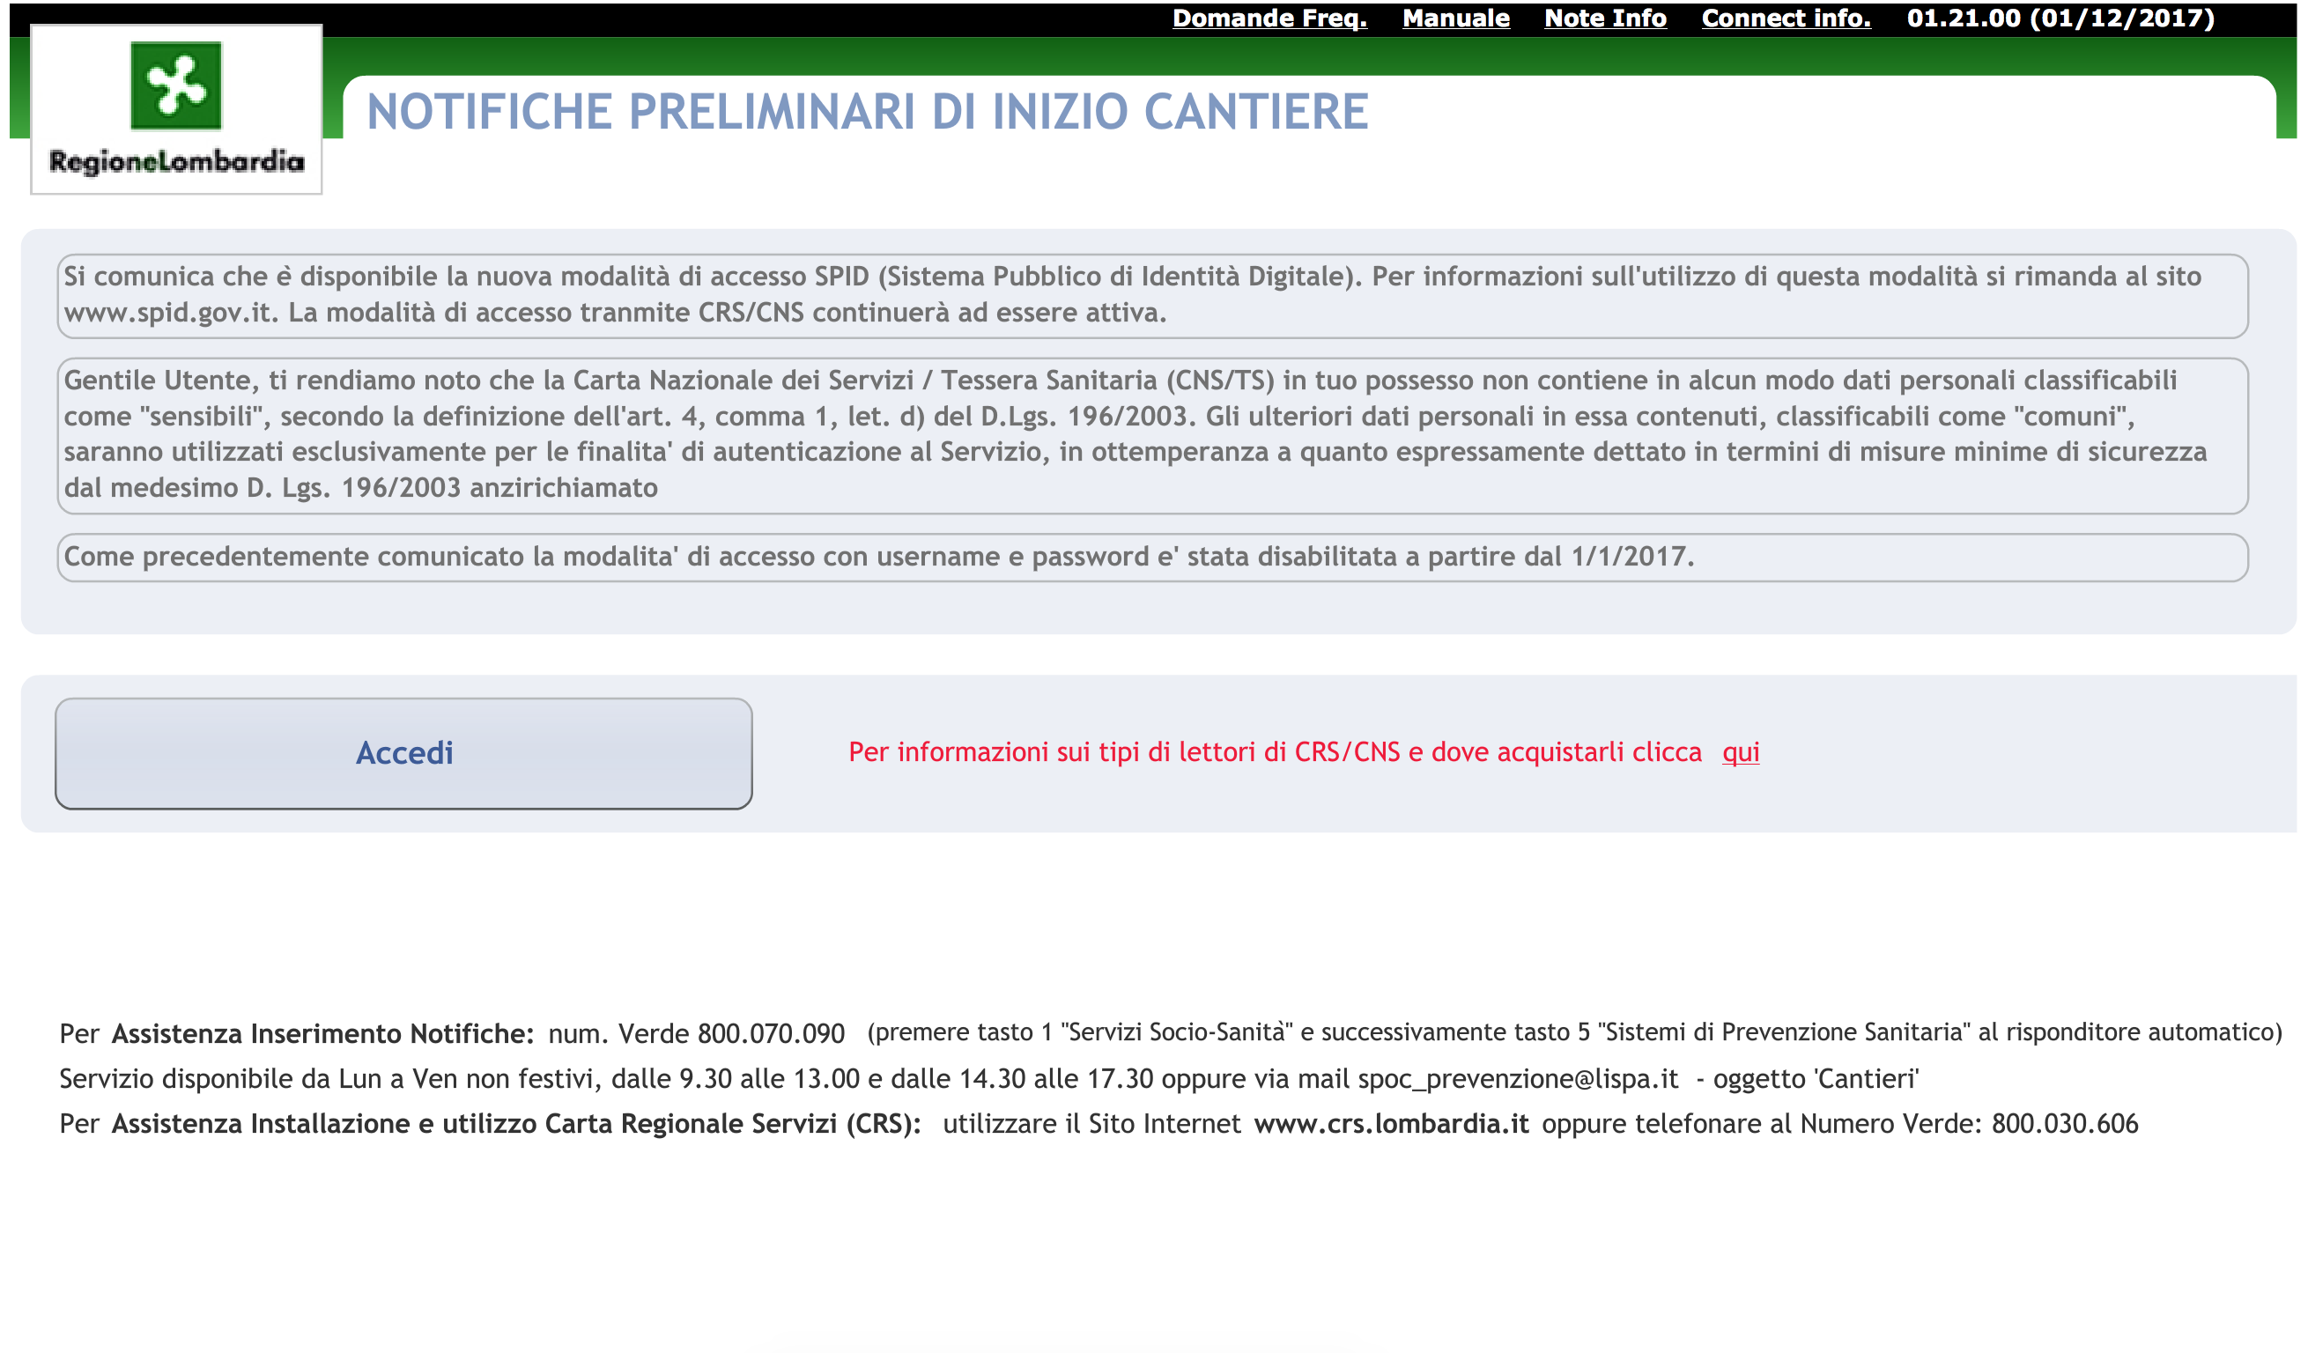This screenshot has width=2308, height=1353.
Task: Click the email spoc_prevenzione@lispa.it text
Action: point(1518,1078)
